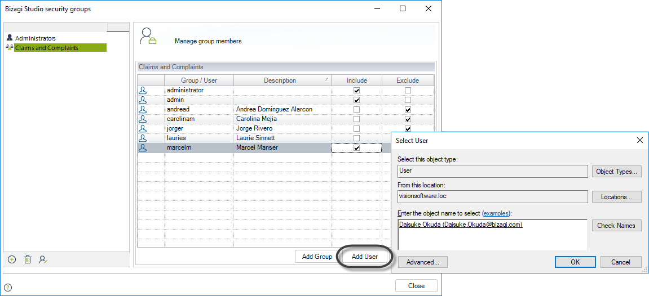Click the user permissions icon beside trash
The height and width of the screenshot is (296, 649).
tap(43, 259)
